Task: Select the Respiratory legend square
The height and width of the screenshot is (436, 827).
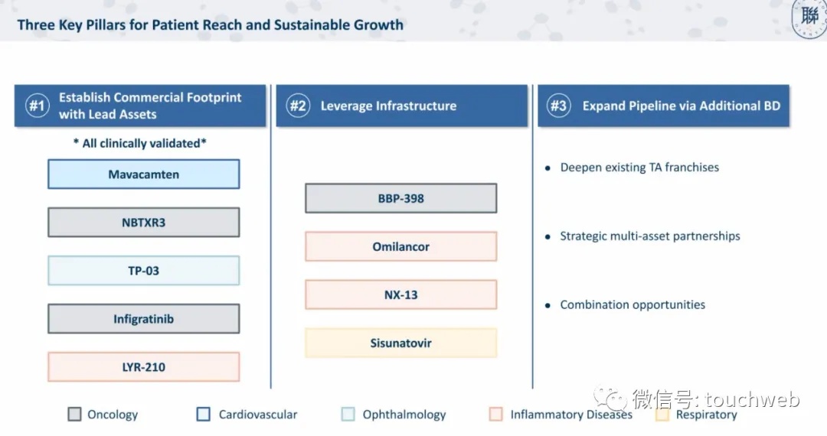Action: point(662,415)
